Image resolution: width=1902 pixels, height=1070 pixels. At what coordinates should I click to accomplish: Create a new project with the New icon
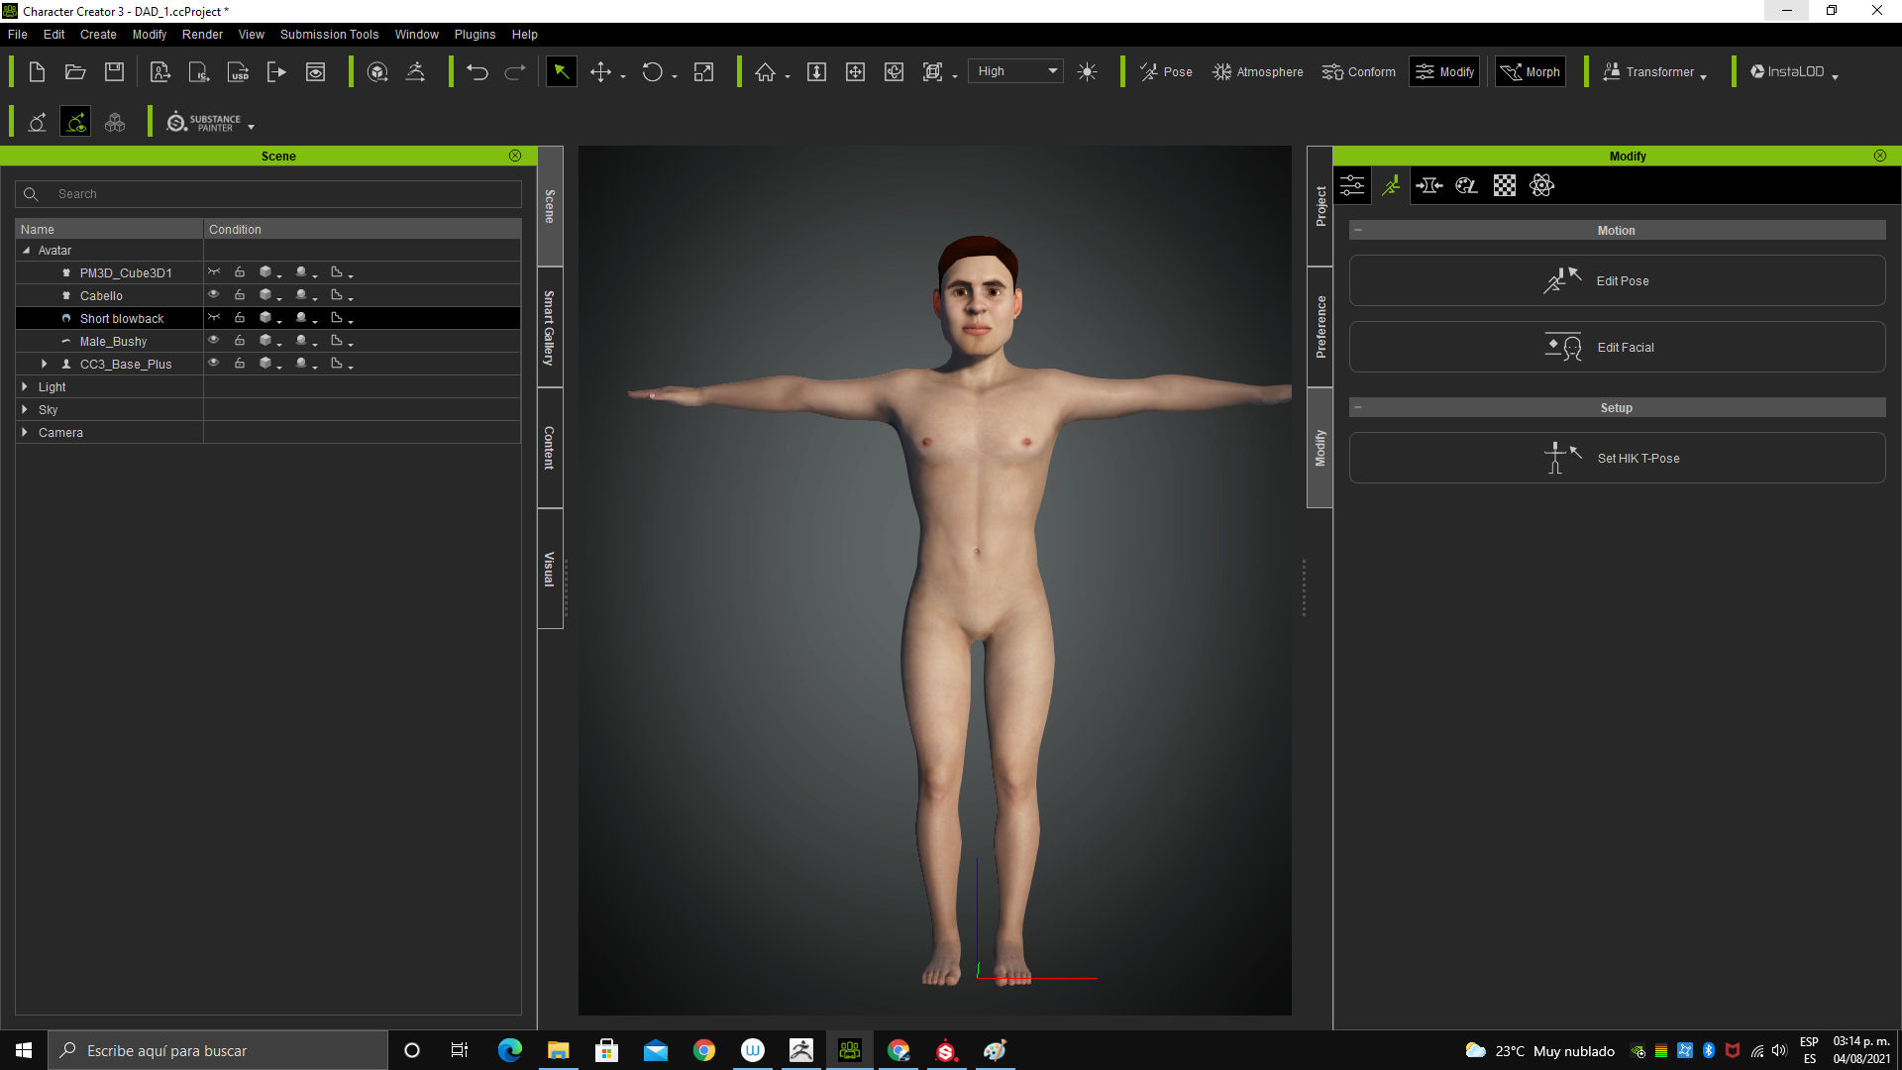[37, 72]
